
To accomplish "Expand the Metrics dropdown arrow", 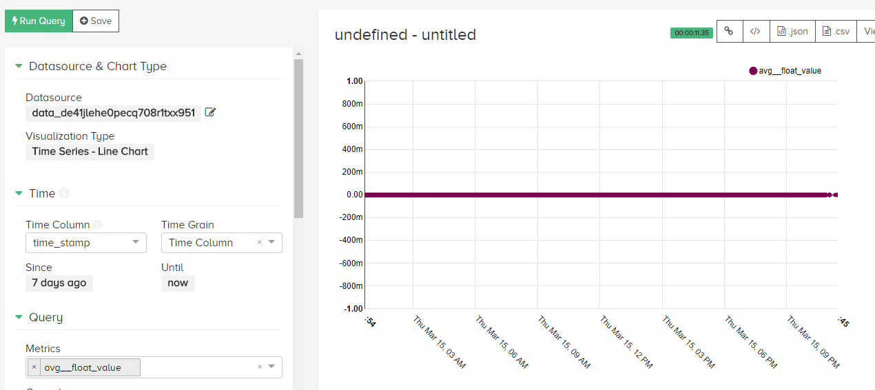I will (x=271, y=367).
